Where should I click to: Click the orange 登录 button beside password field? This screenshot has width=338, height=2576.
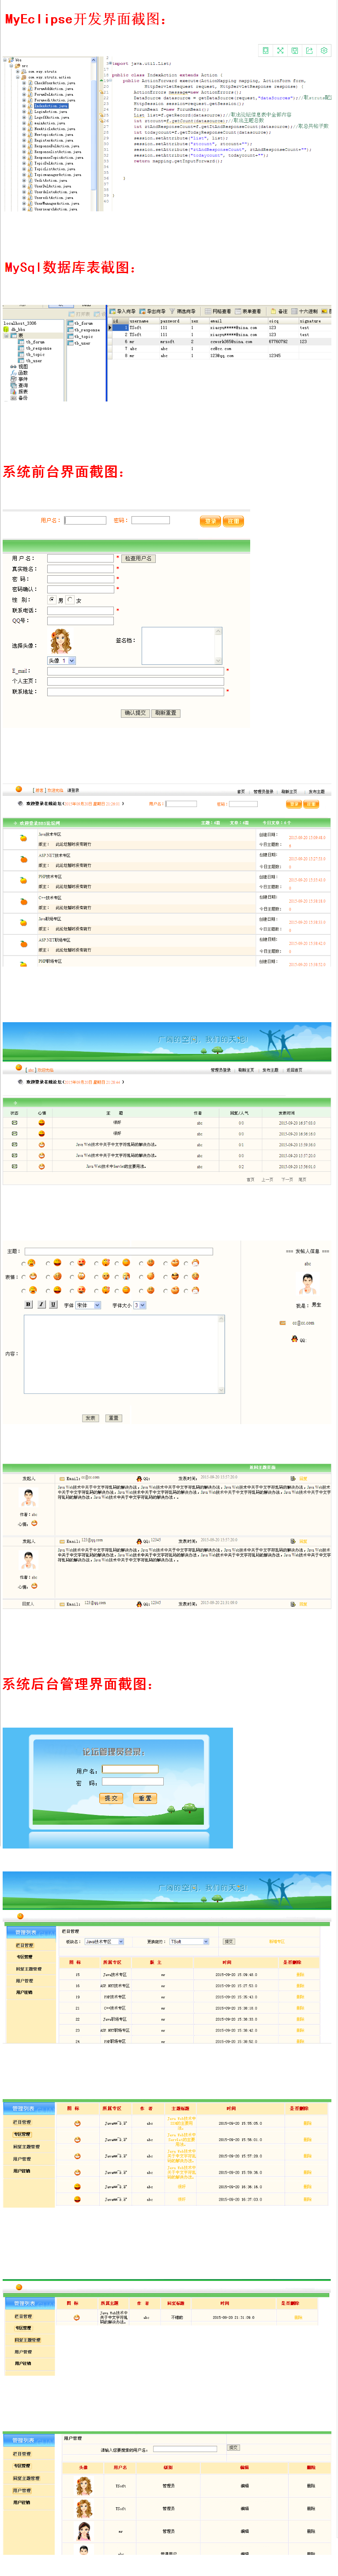(209, 521)
